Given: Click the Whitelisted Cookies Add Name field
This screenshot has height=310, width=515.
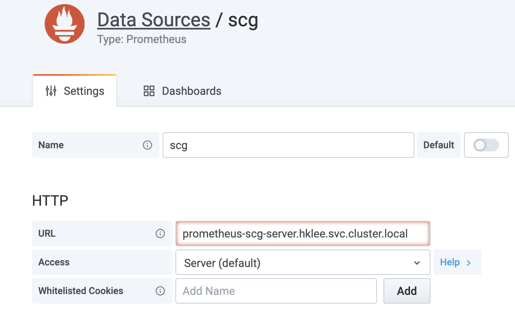Looking at the screenshot, I should (276, 291).
